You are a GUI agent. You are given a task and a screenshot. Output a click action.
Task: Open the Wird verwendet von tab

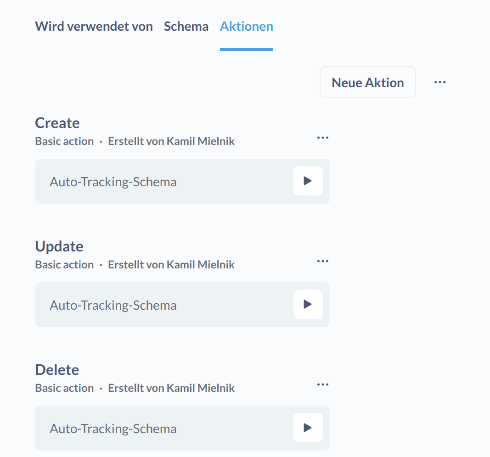(94, 27)
